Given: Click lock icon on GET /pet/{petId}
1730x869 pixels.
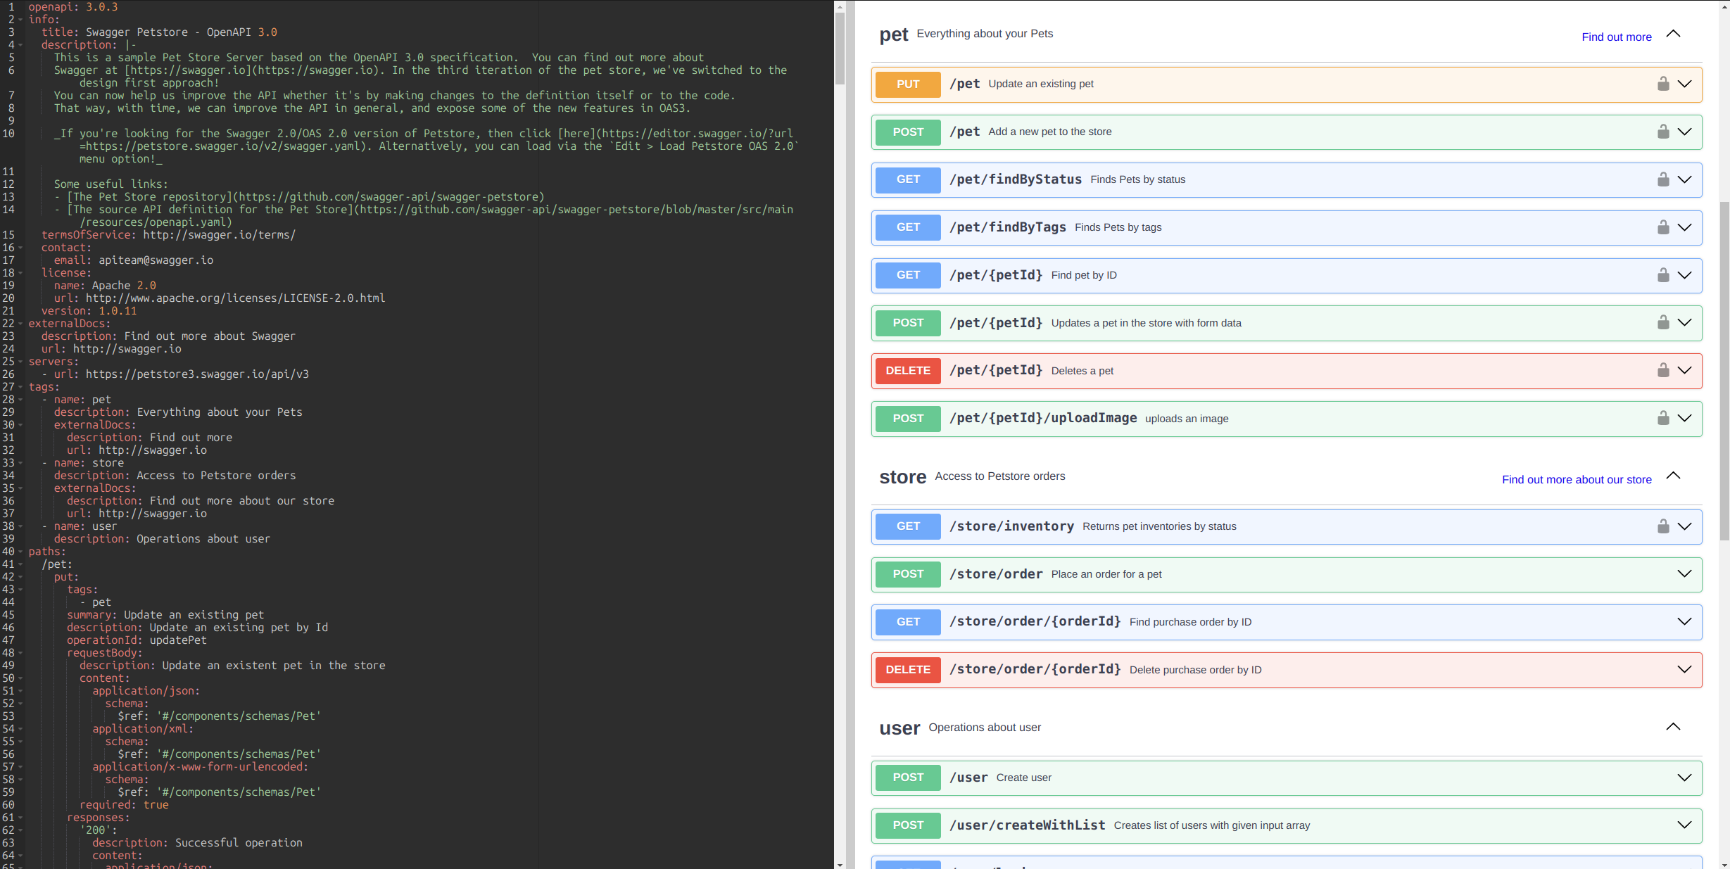Looking at the screenshot, I should tap(1663, 275).
